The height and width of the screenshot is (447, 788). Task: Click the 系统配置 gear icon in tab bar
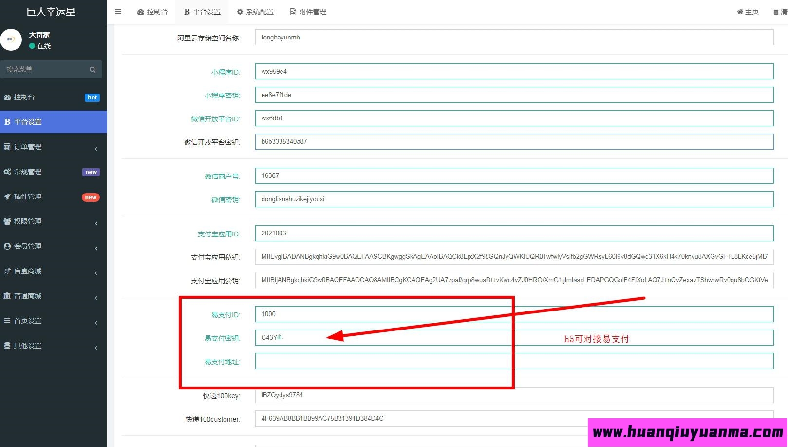[240, 12]
